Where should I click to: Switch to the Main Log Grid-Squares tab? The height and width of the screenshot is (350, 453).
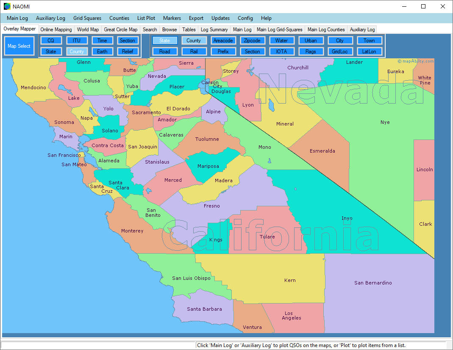(279, 30)
